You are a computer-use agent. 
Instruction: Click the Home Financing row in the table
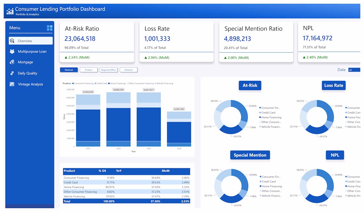point(126,187)
